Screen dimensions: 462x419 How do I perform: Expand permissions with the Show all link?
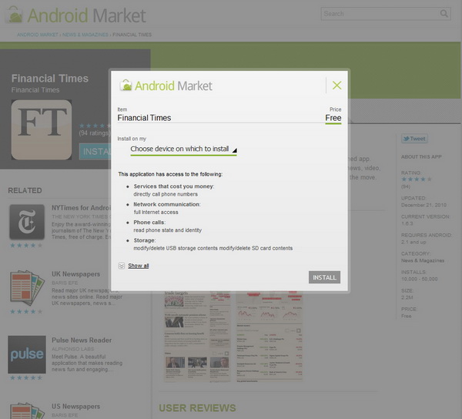138,266
